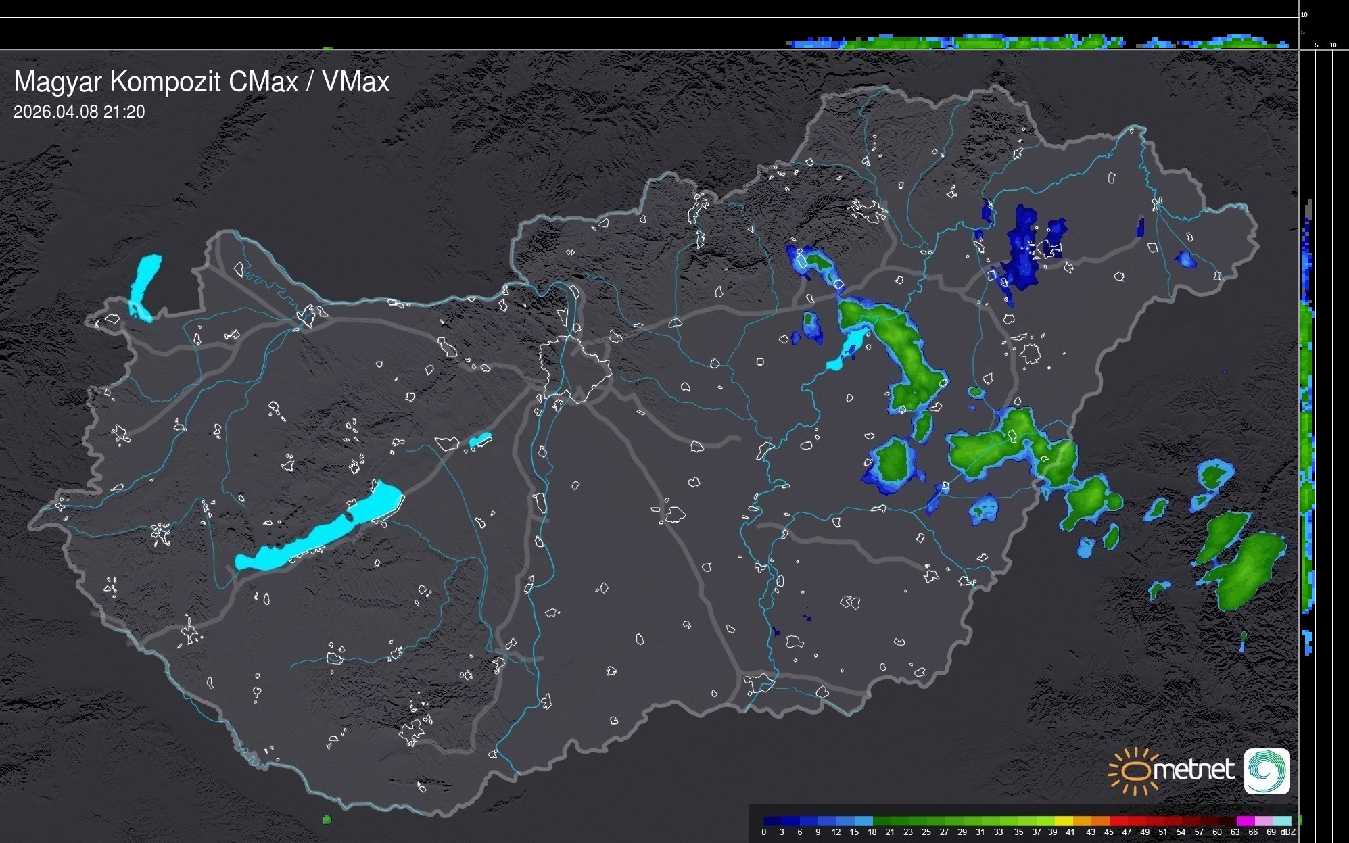Click the yellow 39 dBZ legend swatch
1349x843 pixels.
[x=1064, y=821]
